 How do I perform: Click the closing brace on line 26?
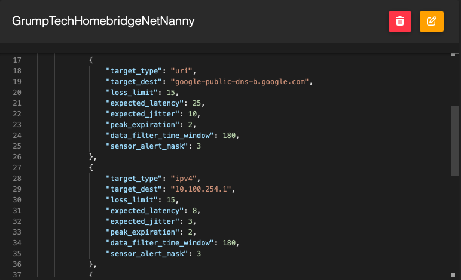[91, 157]
